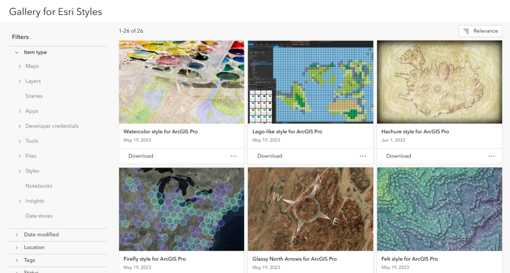Expand the Layers filter chevron
Screen dimensions: 510x273
20,81
